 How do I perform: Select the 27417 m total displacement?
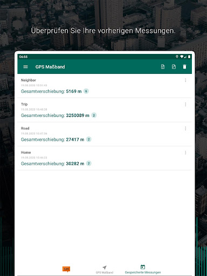(x=75, y=140)
